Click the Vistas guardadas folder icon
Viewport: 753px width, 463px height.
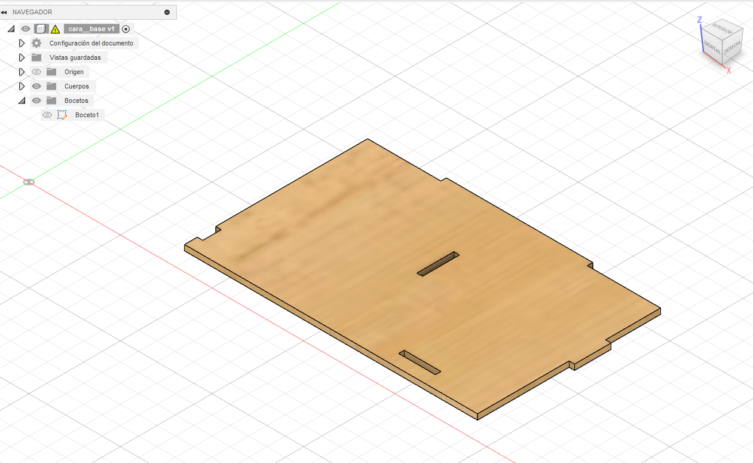point(36,57)
